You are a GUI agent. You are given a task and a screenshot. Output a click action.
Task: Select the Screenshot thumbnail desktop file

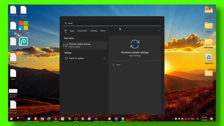pyautogui.click(x=13, y=93)
